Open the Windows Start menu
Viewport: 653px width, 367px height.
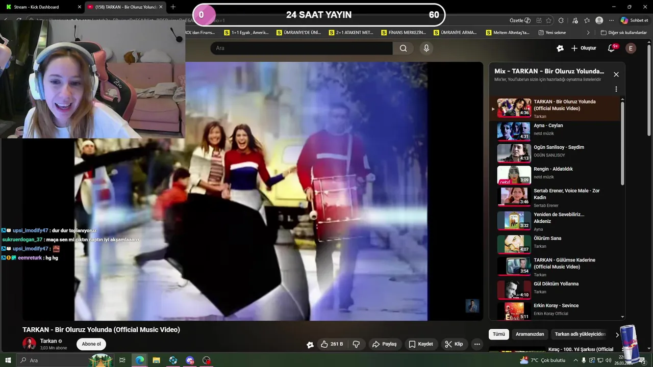click(8, 360)
